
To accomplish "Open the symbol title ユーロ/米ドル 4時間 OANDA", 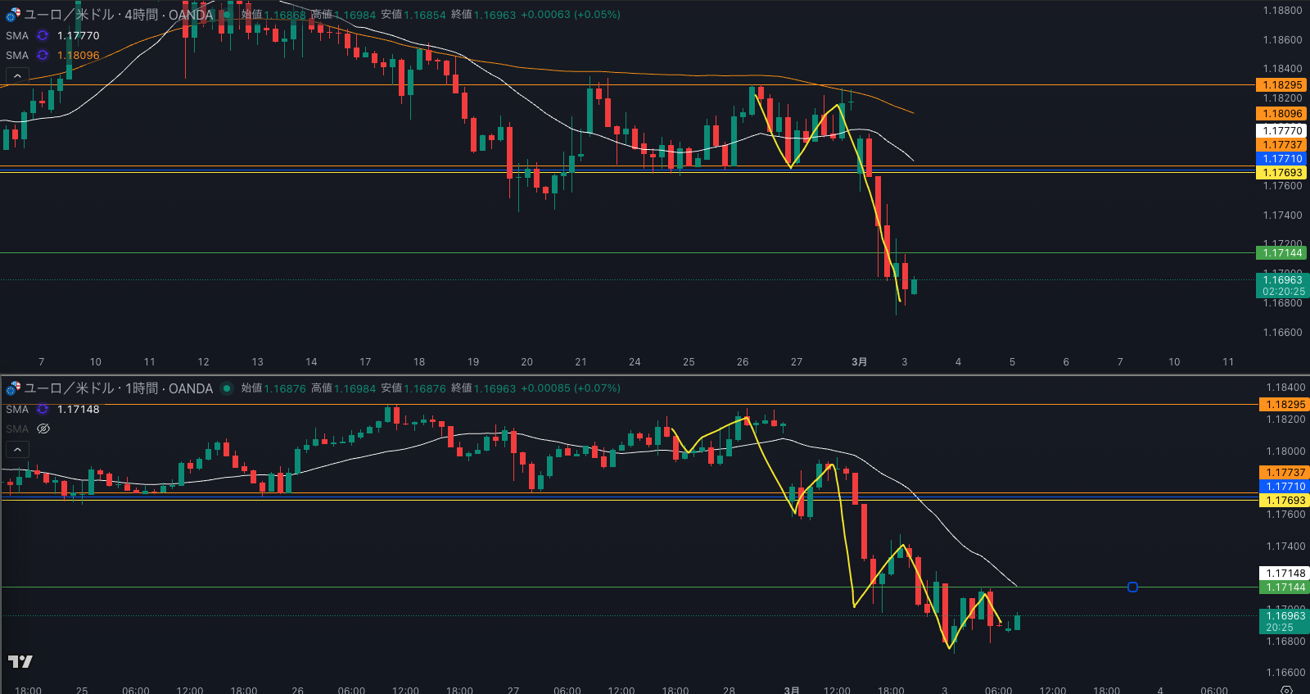I will point(118,15).
